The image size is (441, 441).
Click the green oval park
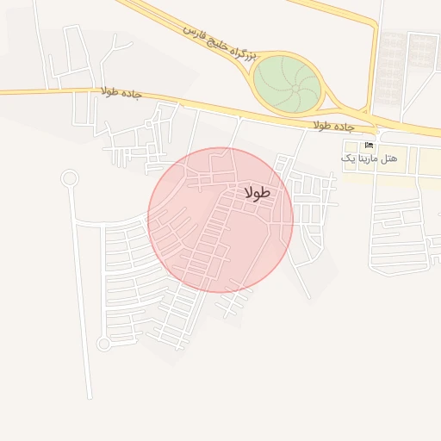[x=288, y=84]
